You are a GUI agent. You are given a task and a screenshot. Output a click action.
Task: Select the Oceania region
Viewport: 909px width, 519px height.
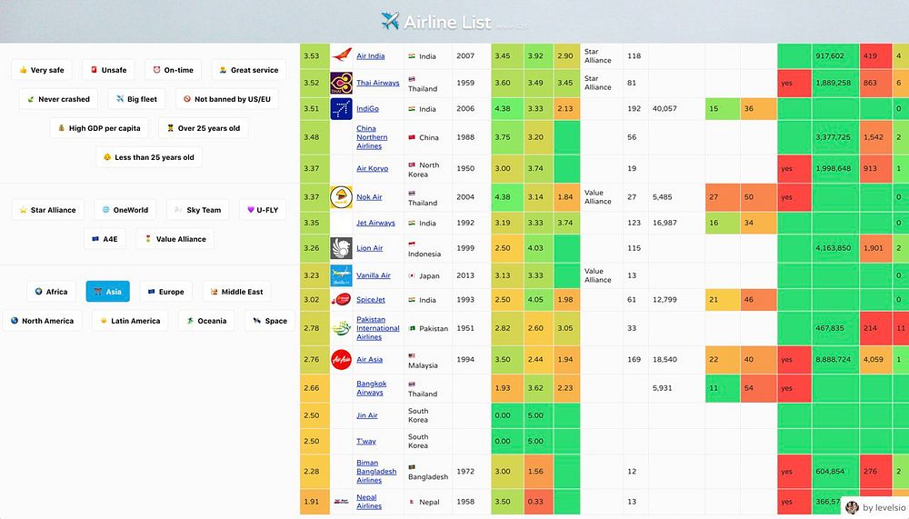(206, 320)
